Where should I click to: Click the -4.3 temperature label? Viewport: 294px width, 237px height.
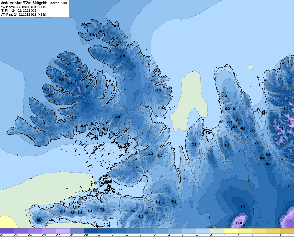tap(81, 199)
